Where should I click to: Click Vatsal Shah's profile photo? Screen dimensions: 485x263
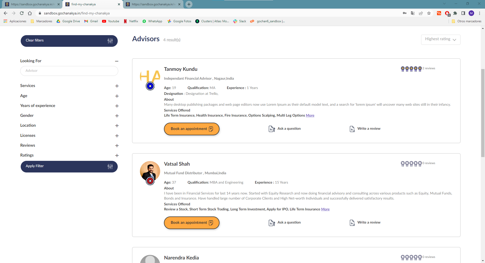pos(150,171)
